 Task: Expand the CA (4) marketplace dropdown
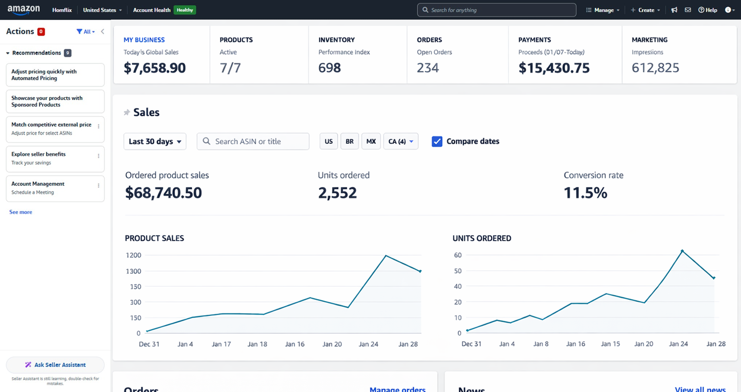(x=401, y=142)
